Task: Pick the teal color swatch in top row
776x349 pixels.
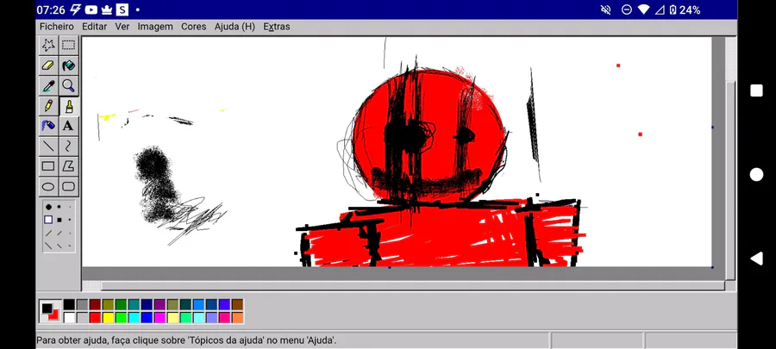Action: coord(134,304)
